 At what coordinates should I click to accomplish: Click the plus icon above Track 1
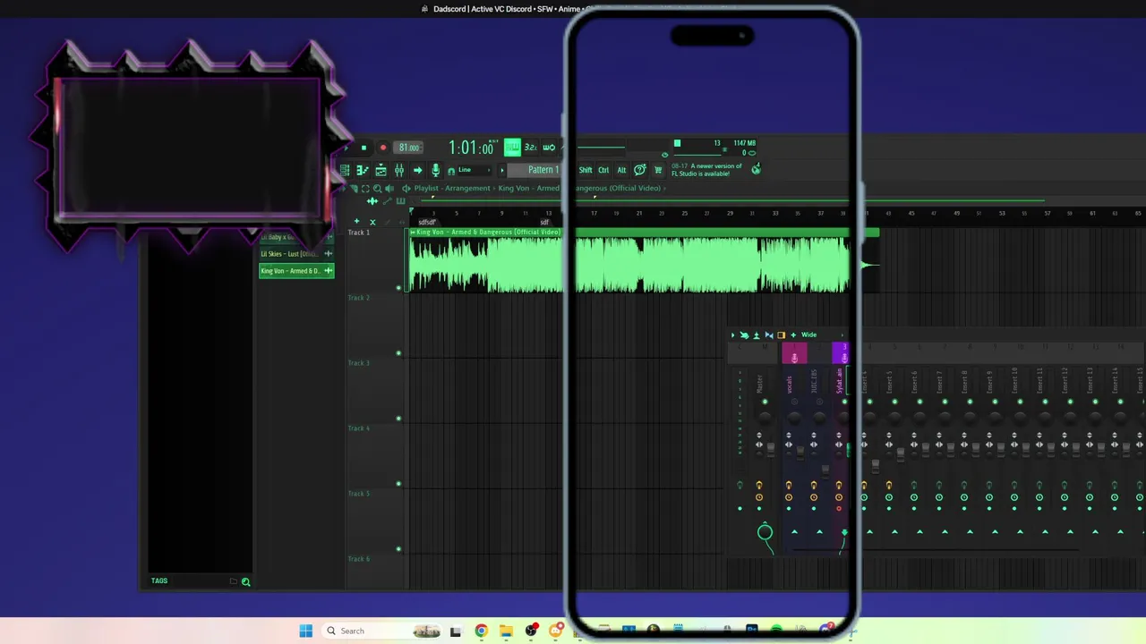click(x=357, y=221)
